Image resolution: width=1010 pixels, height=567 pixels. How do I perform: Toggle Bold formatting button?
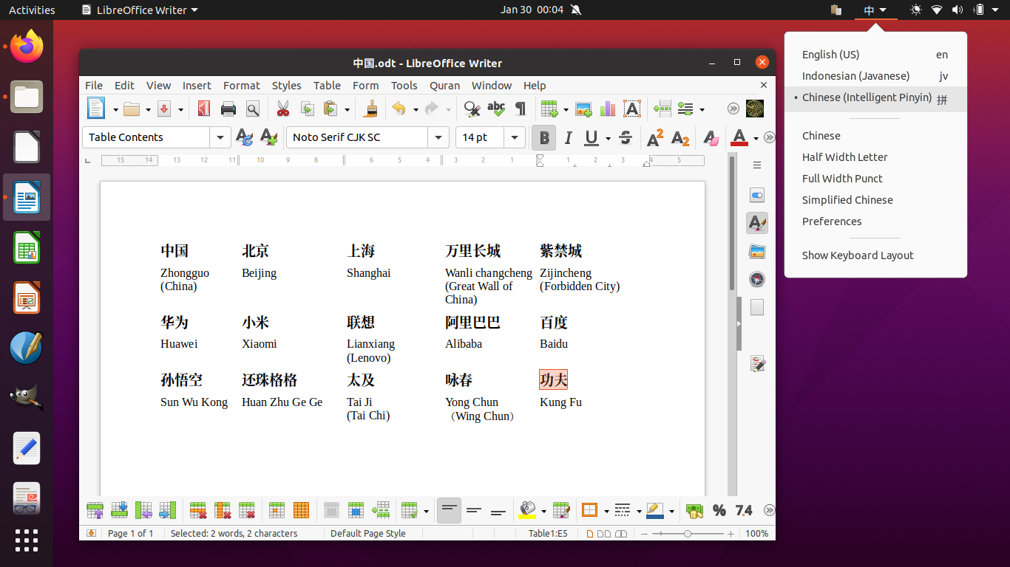click(x=544, y=137)
